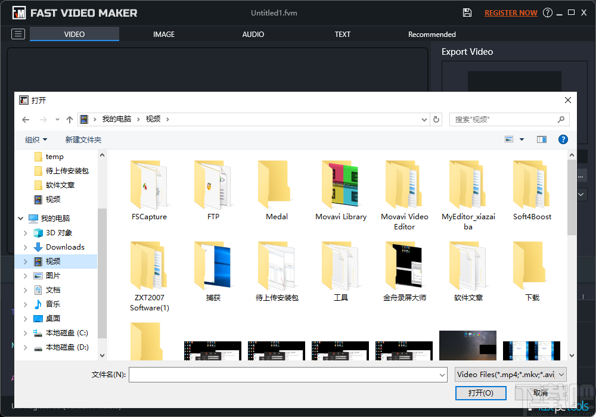Go up one folder level

(69, 119)
